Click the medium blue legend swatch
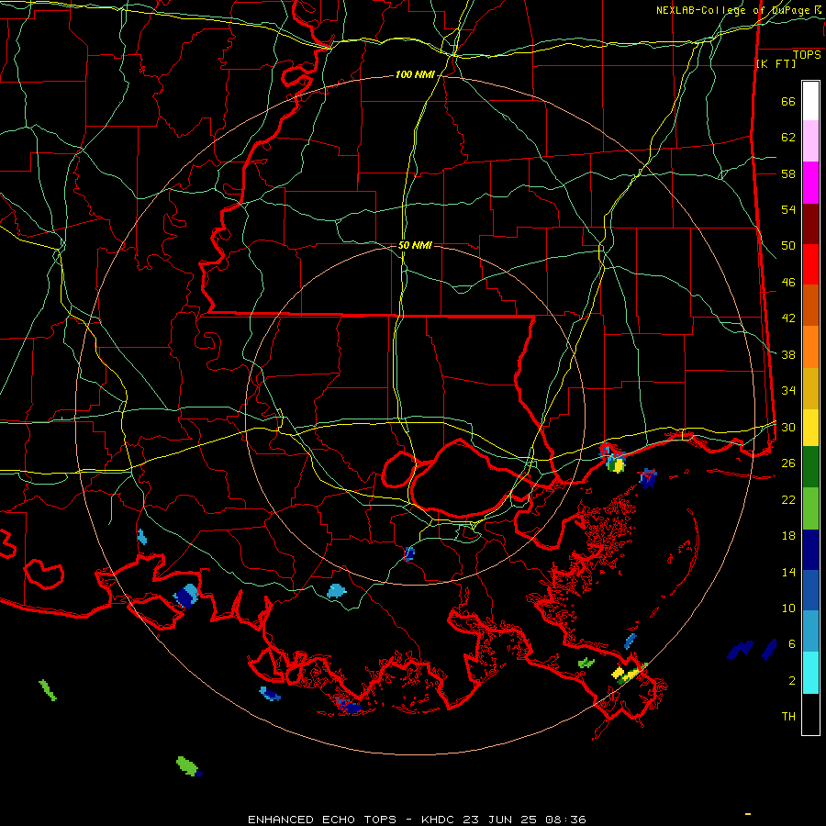Viewport: 826px width, 826px height. (x=810, y=590)
